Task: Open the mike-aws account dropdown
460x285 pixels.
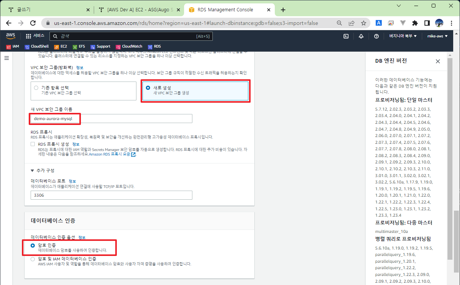Action: coord(437,36)
